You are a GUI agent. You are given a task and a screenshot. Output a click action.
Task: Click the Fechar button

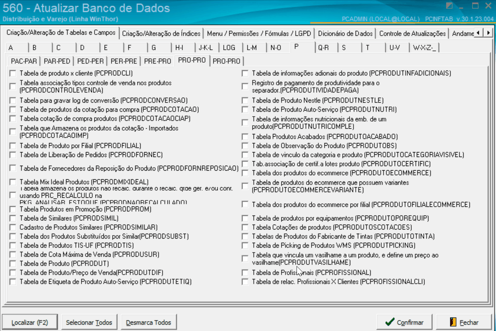464,322
